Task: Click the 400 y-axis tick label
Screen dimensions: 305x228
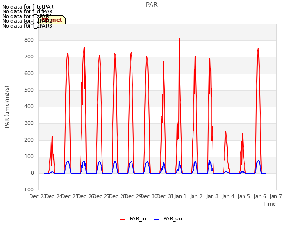Action: point(29,106)
